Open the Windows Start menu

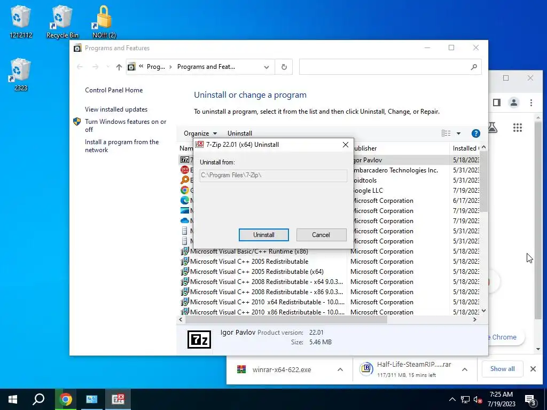[x=13, y=399]
